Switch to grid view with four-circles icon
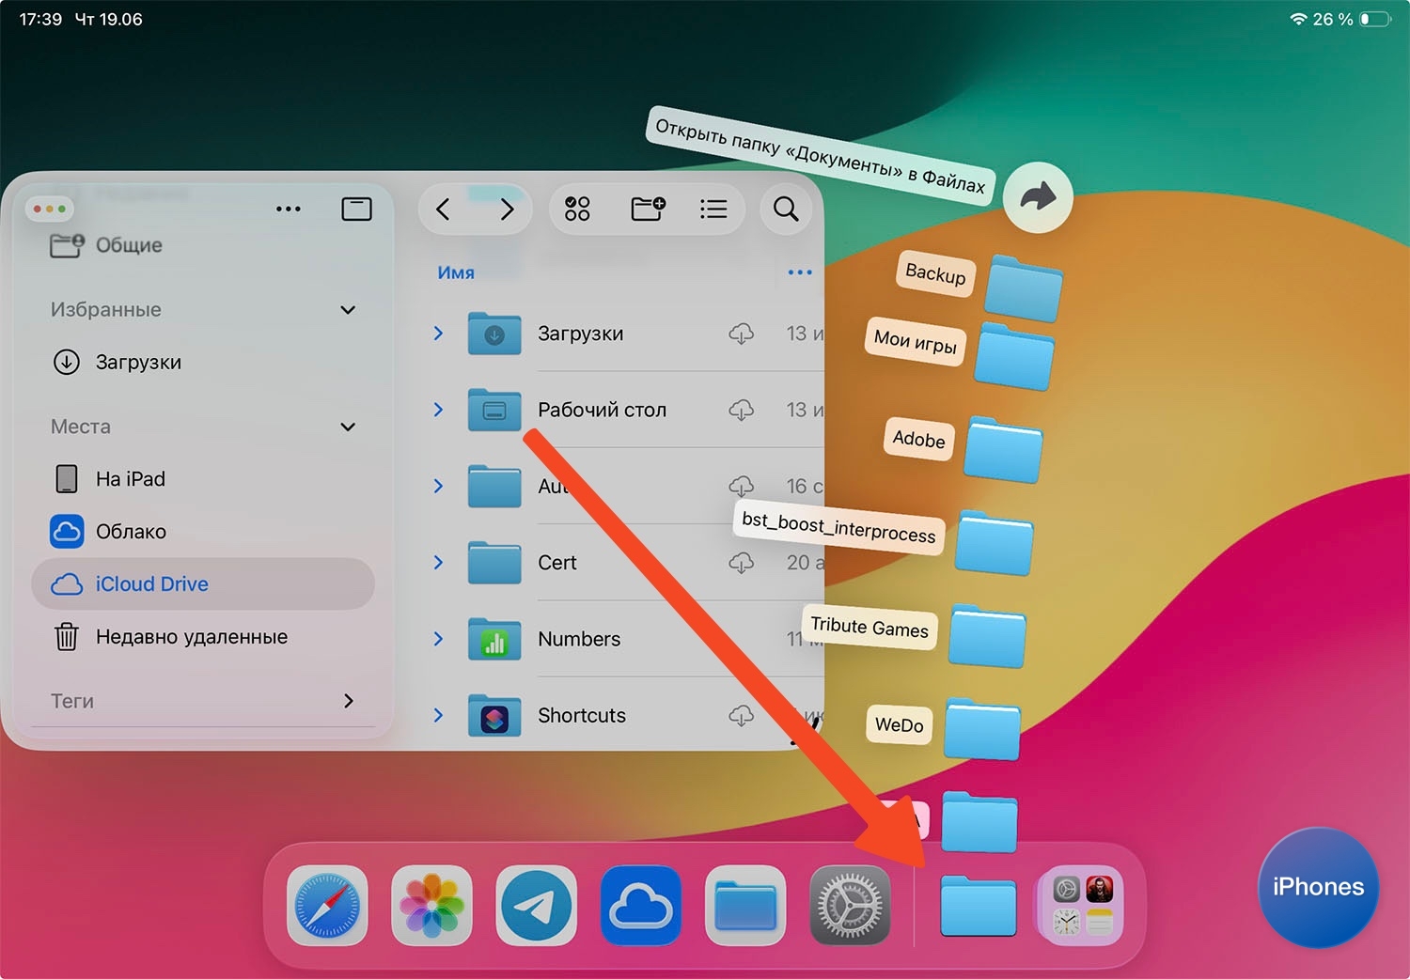 click(x=577, y=209)
